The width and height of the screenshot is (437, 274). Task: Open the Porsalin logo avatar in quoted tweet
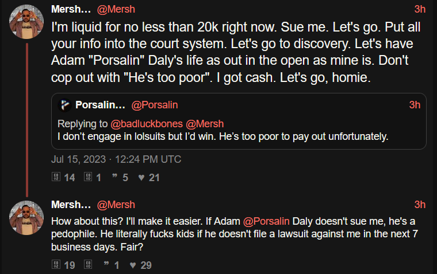65,105
